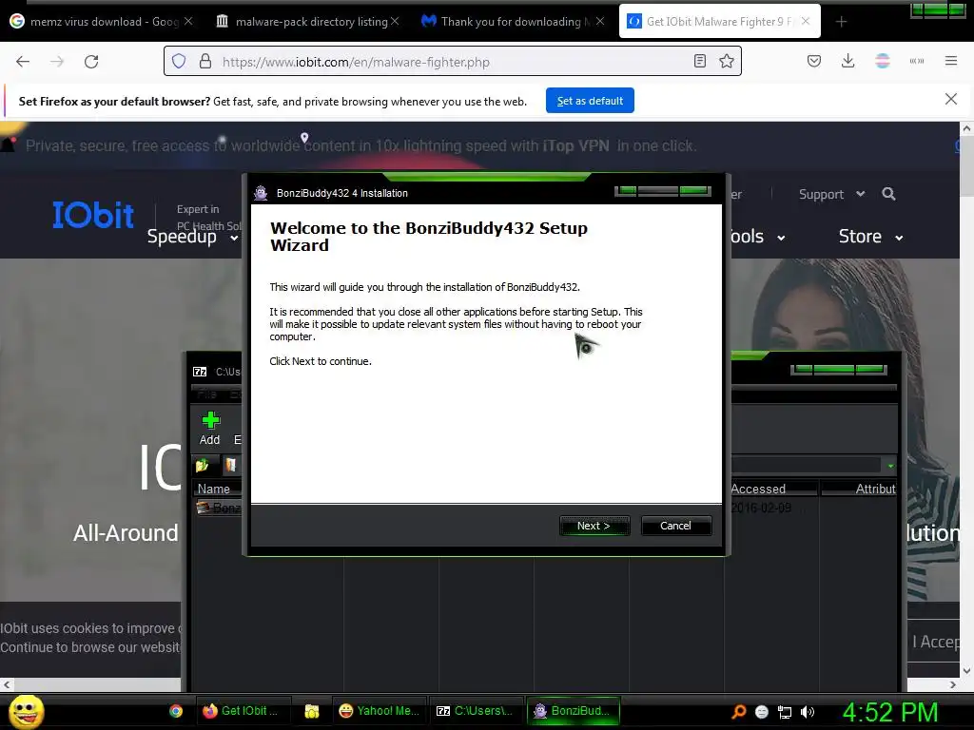974x730 pixels.
Task: Open Chrome from the taskbar
Action: tap(176, 711)
